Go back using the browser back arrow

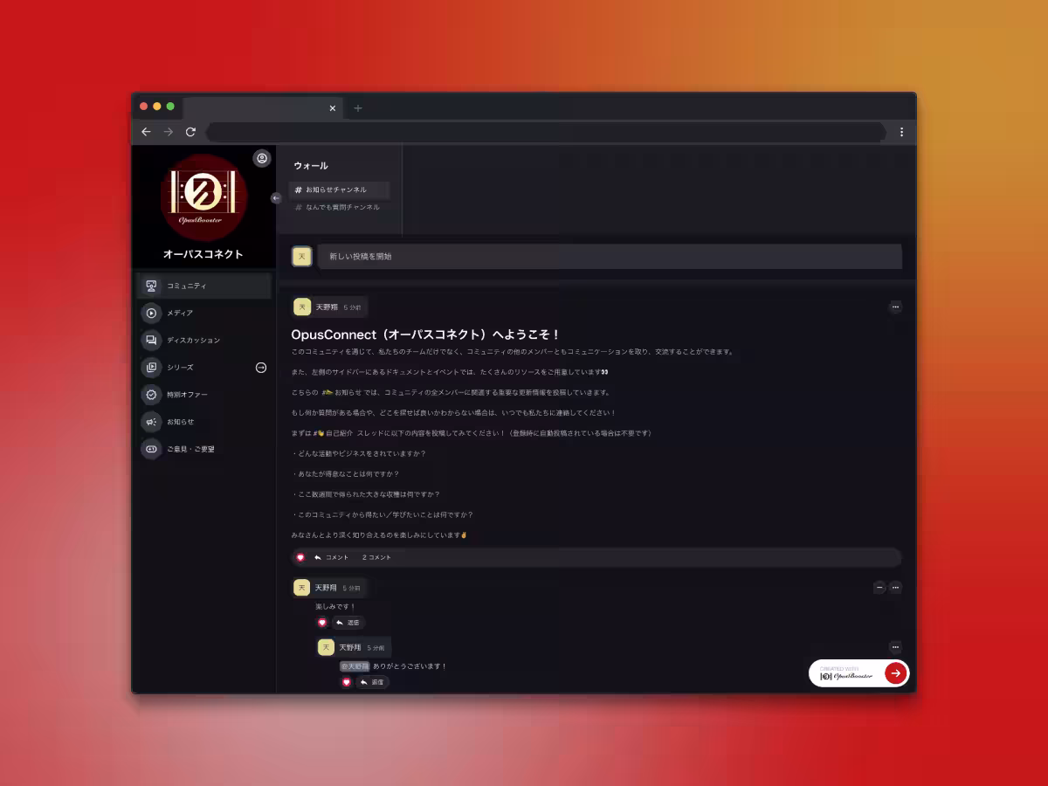(146, 132)
